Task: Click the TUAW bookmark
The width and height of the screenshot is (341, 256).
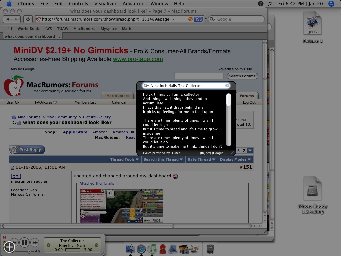Action: point(62,29)
